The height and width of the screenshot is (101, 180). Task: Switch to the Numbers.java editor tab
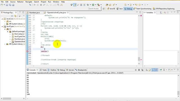click(x=33, y=13)
